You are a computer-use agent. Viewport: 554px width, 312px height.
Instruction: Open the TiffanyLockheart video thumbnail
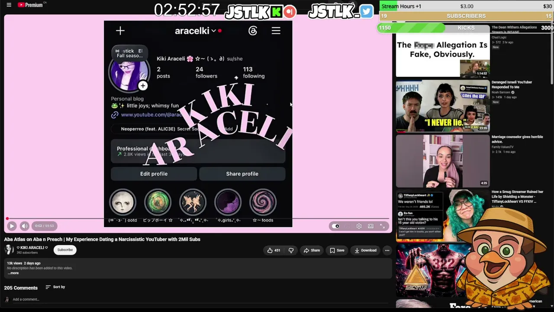click(x=443, y=215)
